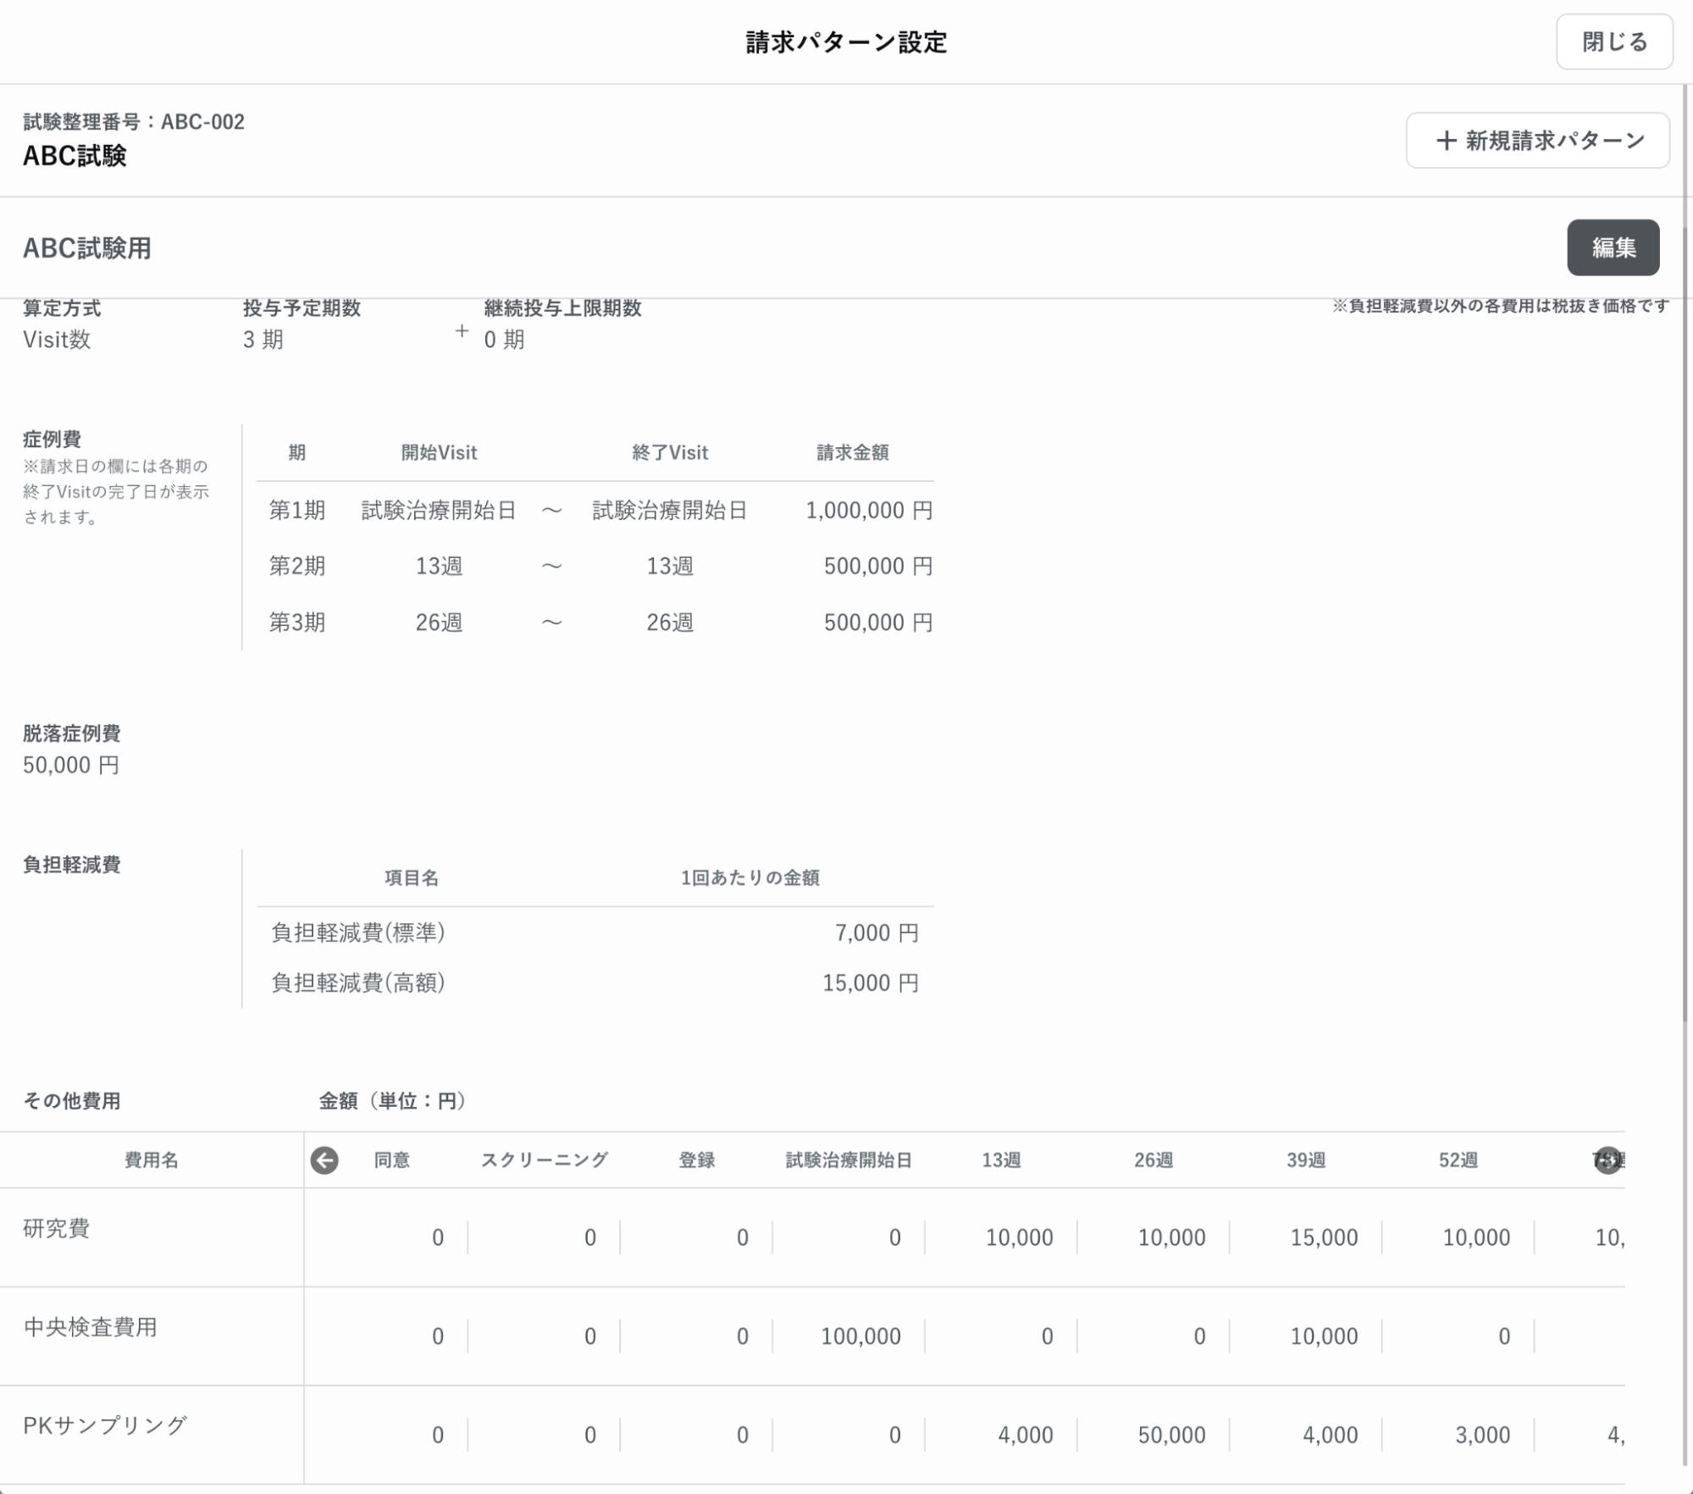Click the 負担軽減費(高額) item row
Image resolution: width=1693 pixels, height=1494 pixels.
358,982
